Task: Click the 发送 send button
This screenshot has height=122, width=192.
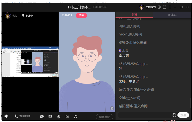Action: click(x=183, y=115)
